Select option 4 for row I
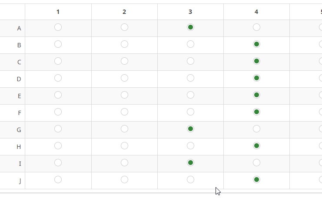The width and height of the screenshot is (322, 201). click(256, 163)
